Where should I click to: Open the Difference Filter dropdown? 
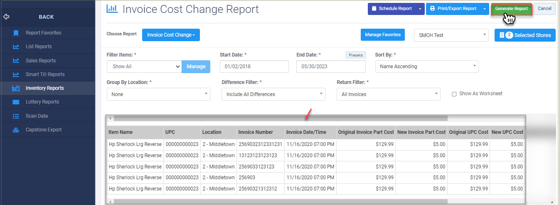273,94
